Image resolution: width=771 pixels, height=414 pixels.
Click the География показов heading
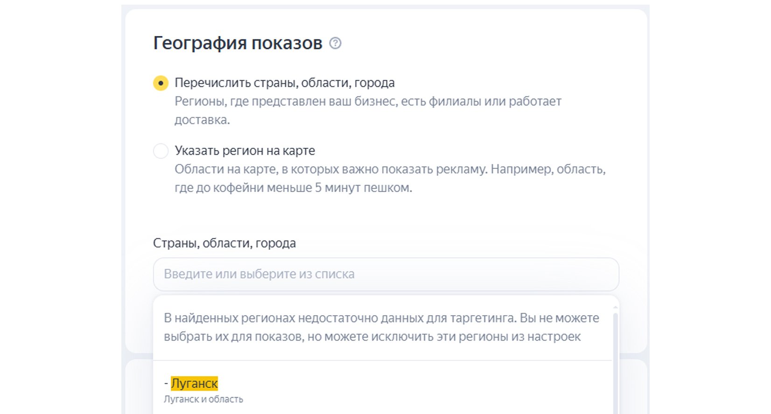pyautogui.click(x=238, y=43)
